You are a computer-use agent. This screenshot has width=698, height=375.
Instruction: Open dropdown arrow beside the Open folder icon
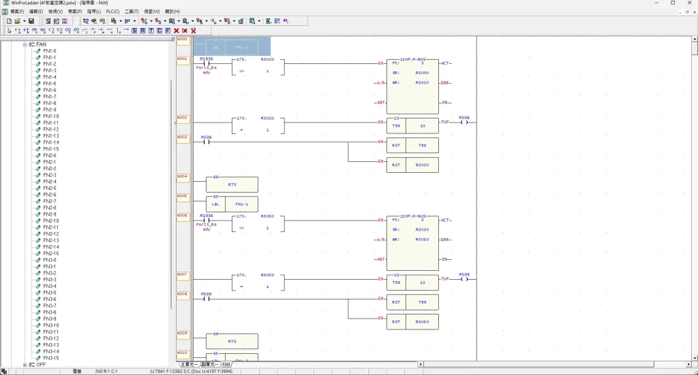(23, 21)
